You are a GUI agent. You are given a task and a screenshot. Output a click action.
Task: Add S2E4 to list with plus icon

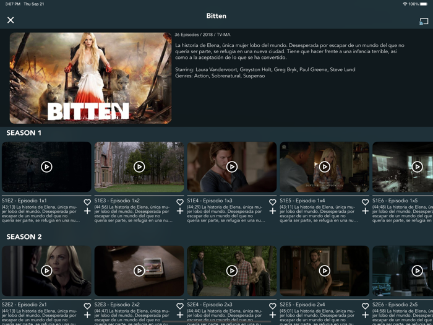click(x=273, y=315)
